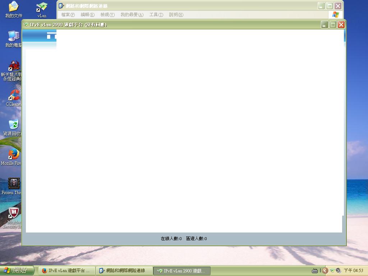This screenshot has height=276, width=368.
Task: Click the volume speaker tray icon
Action: pyautogui.click(x=338, y=271)
